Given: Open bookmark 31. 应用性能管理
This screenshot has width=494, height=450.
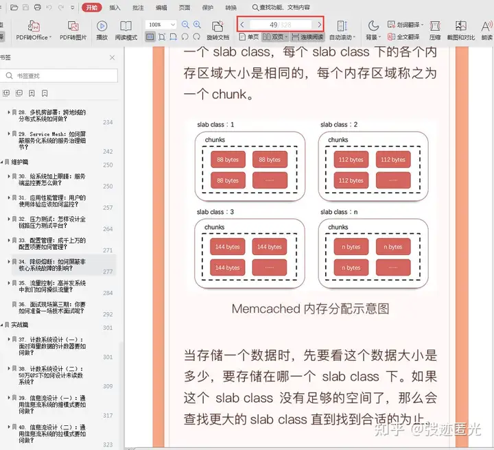Looking at the screenshot, I should (x=52, y=201).
